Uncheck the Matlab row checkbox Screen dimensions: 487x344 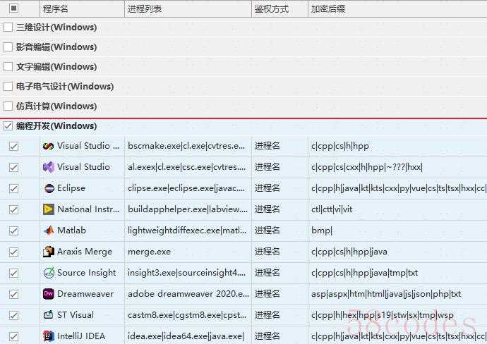[x=13, y=231]
